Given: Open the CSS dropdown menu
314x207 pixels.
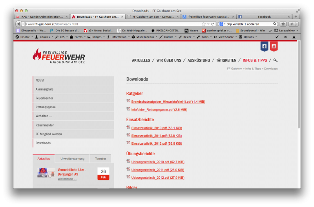Looking at the screenshot, I should tap(61, 37).
